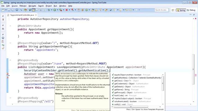
Task: Click the New file toolbar icon
Action: (3, 10)
